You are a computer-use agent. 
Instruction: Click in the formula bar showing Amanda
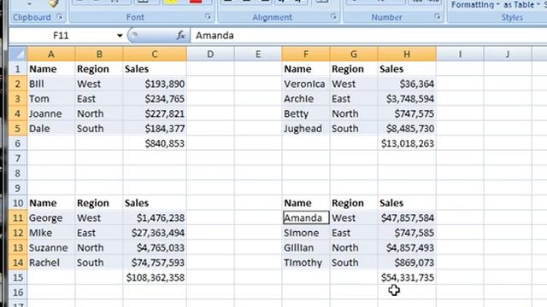pos(368,36)
